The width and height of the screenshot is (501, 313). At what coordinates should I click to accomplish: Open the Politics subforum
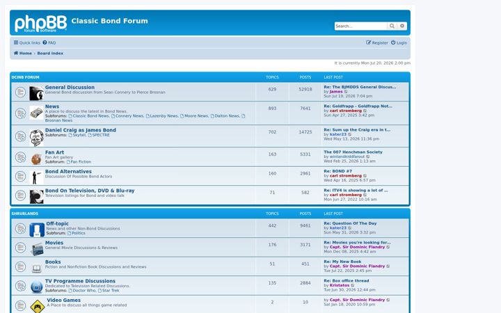click(78, 233)
